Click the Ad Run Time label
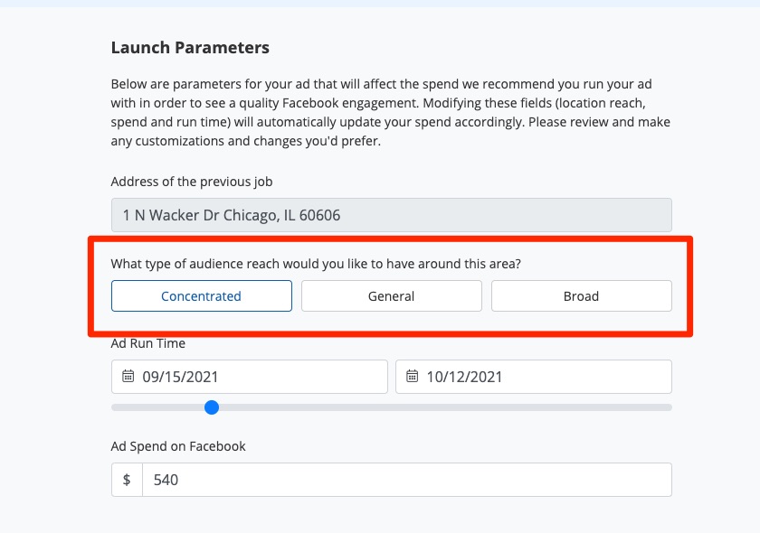Image resolution: width=760 pixels, height=533 pixels. 148,343
